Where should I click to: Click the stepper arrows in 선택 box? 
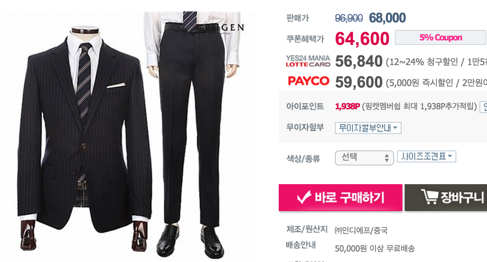pos(387,158)
